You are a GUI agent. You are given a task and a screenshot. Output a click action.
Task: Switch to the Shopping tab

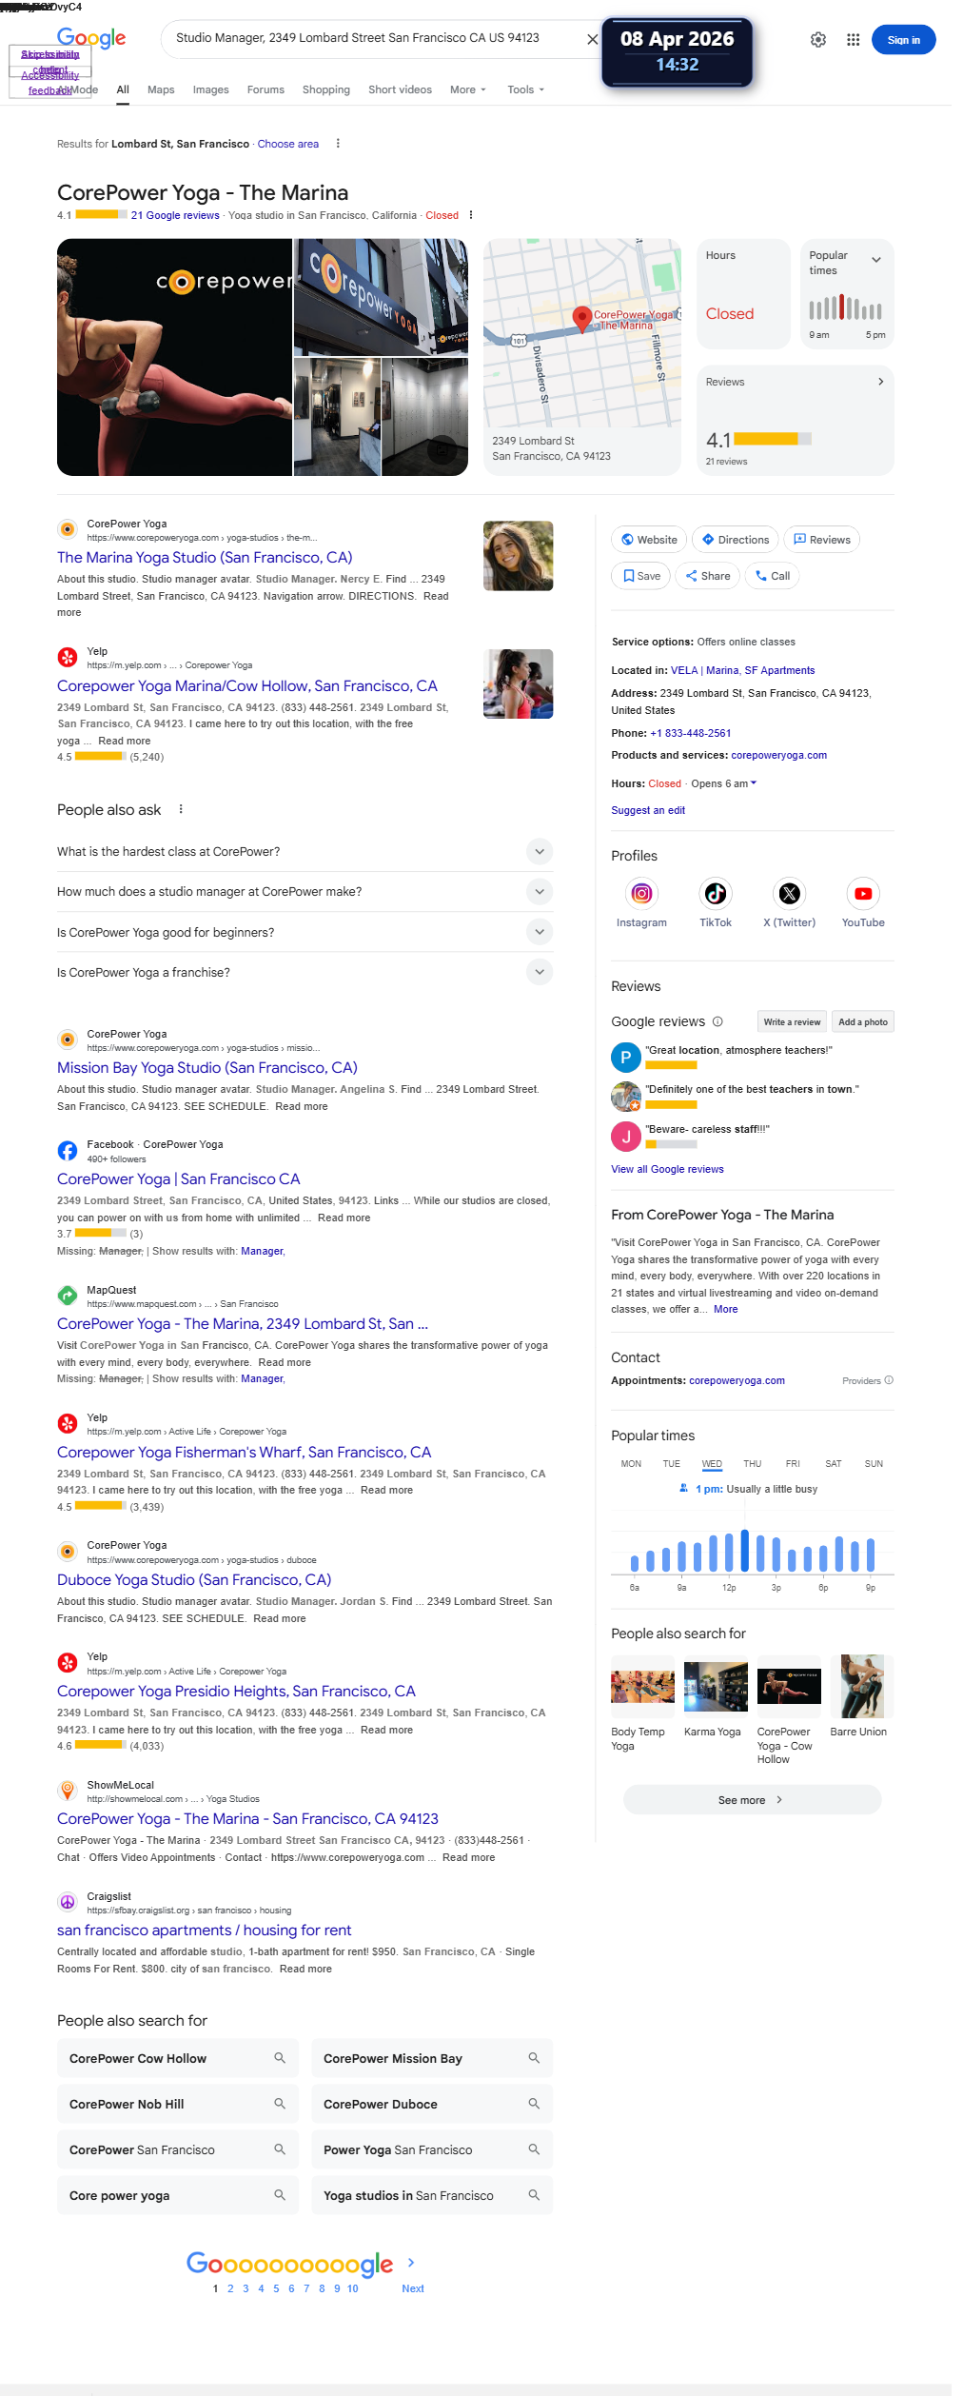point(325,89)
